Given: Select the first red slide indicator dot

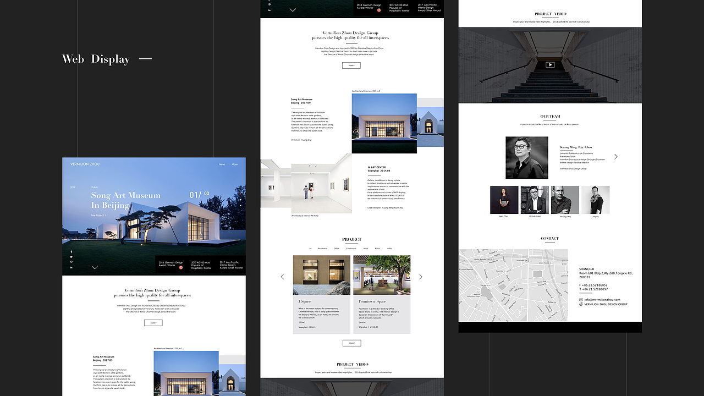Looking at the screenshot, I should click(240, 194).
